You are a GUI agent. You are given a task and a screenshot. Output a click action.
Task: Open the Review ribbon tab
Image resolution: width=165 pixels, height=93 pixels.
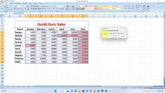(36, 3)
